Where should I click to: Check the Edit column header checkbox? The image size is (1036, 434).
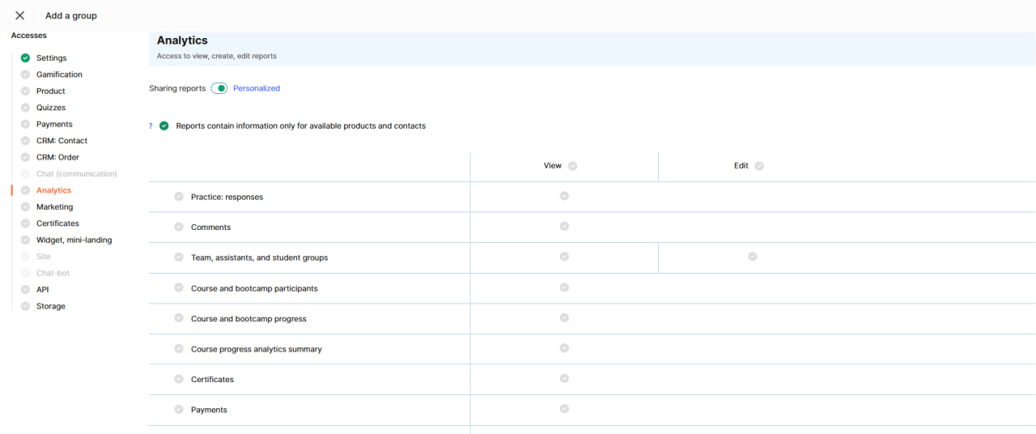759,166
